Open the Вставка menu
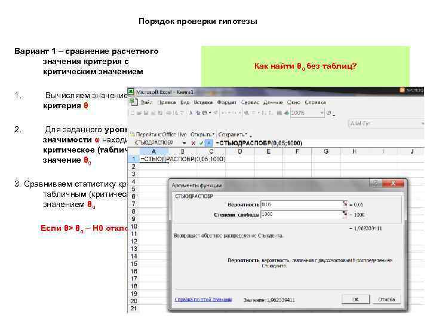This screenshot has height=323, width=430. (203, 102)
